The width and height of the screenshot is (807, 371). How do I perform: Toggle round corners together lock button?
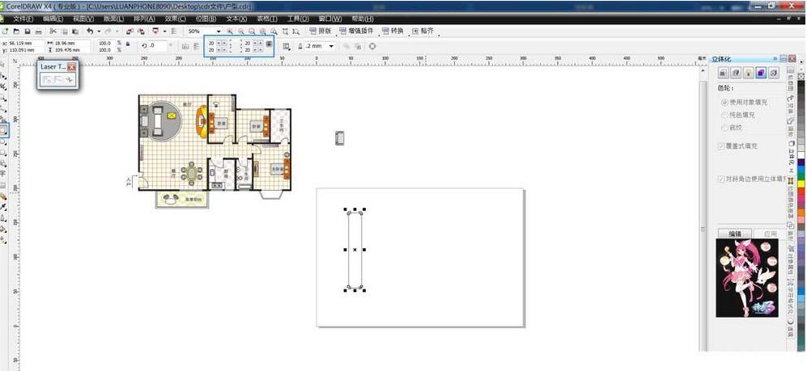point(269,44)
